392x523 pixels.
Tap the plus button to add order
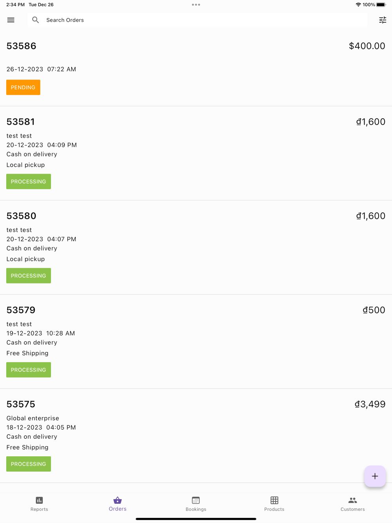click(x=375, y=476)
